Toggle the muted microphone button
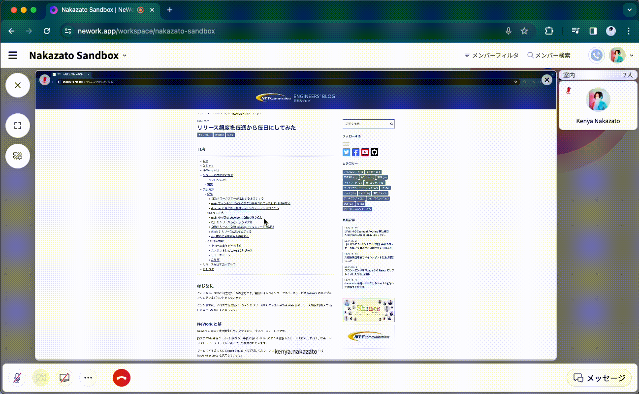639x394 pixels. [x=17, y=378]
